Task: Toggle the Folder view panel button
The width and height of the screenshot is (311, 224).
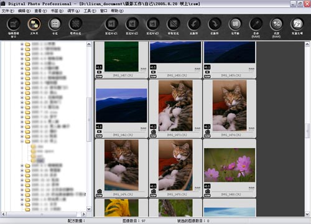Action: click(34, 24)
